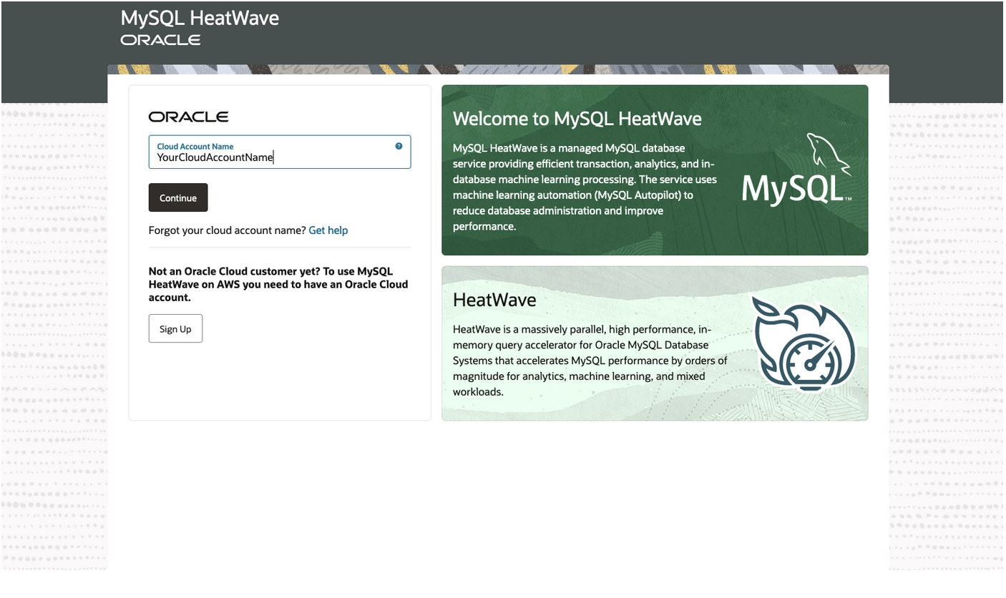Click the green Welcome to MySQL HeatWave banner
This screenshot has height=598, width=1006.
(x=655, y=170)
